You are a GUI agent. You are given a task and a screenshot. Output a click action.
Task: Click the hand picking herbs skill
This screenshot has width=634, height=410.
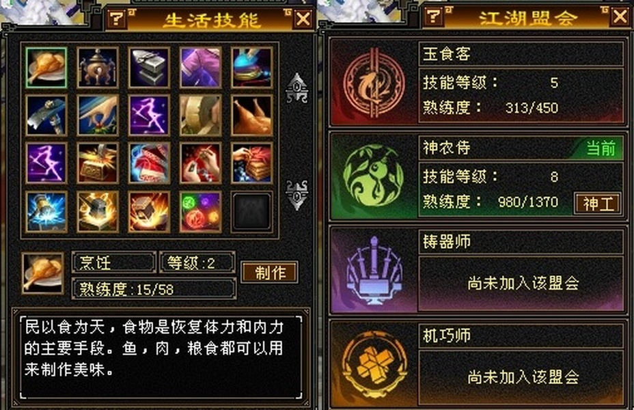pyautogui.click(x=98, y=115)
